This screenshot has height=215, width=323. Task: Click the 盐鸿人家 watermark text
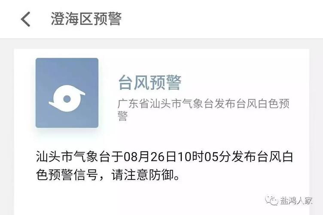(x=296, y=200)
